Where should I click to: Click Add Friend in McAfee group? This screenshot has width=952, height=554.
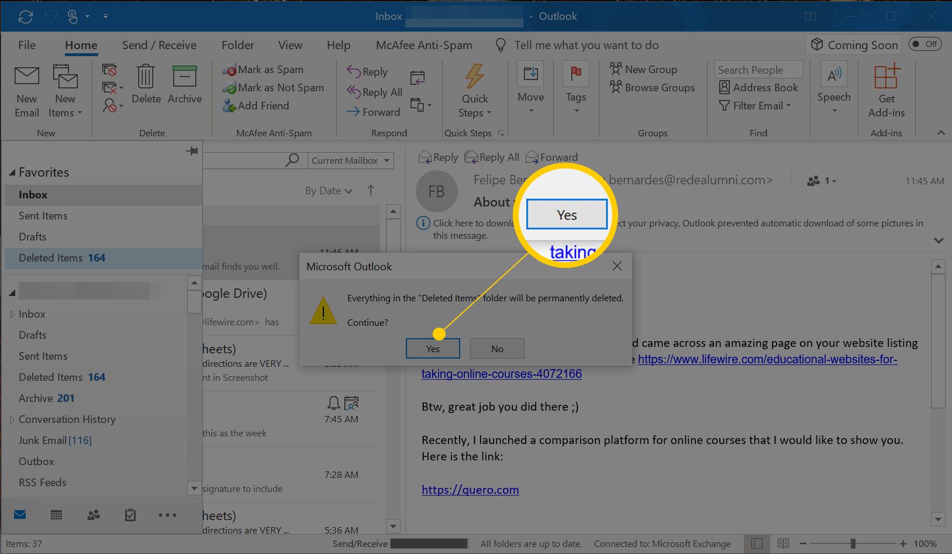(x=256, y=106)
